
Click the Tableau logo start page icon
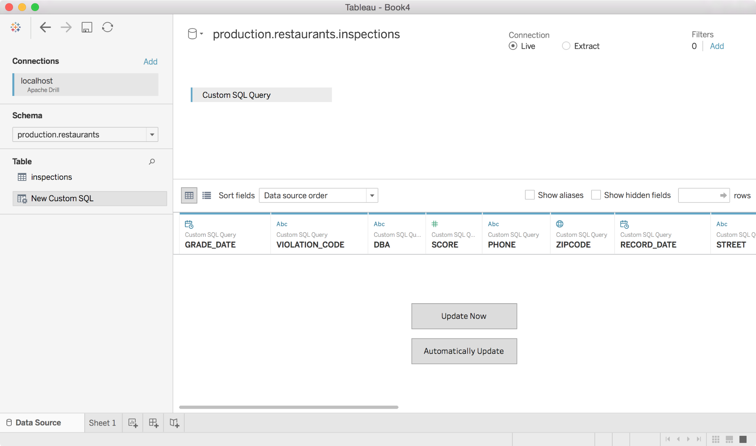point(16,27)
